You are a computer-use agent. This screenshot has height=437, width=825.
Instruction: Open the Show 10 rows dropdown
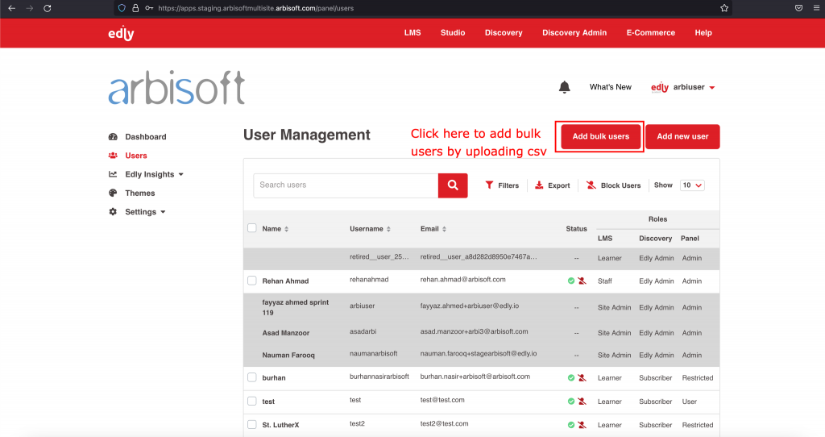click(x=692, y=185)
